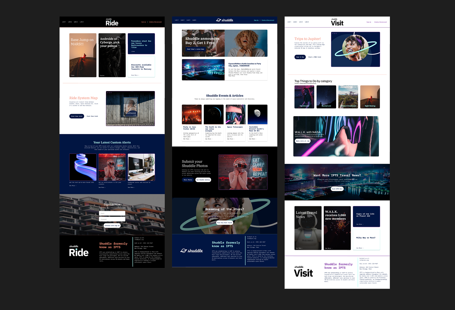Open Link 2 in the Ride page navigation
The image size is (455, 310).
[x=70, y=22]
